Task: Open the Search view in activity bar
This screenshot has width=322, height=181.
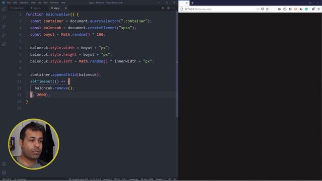Action: click(4, 18)
